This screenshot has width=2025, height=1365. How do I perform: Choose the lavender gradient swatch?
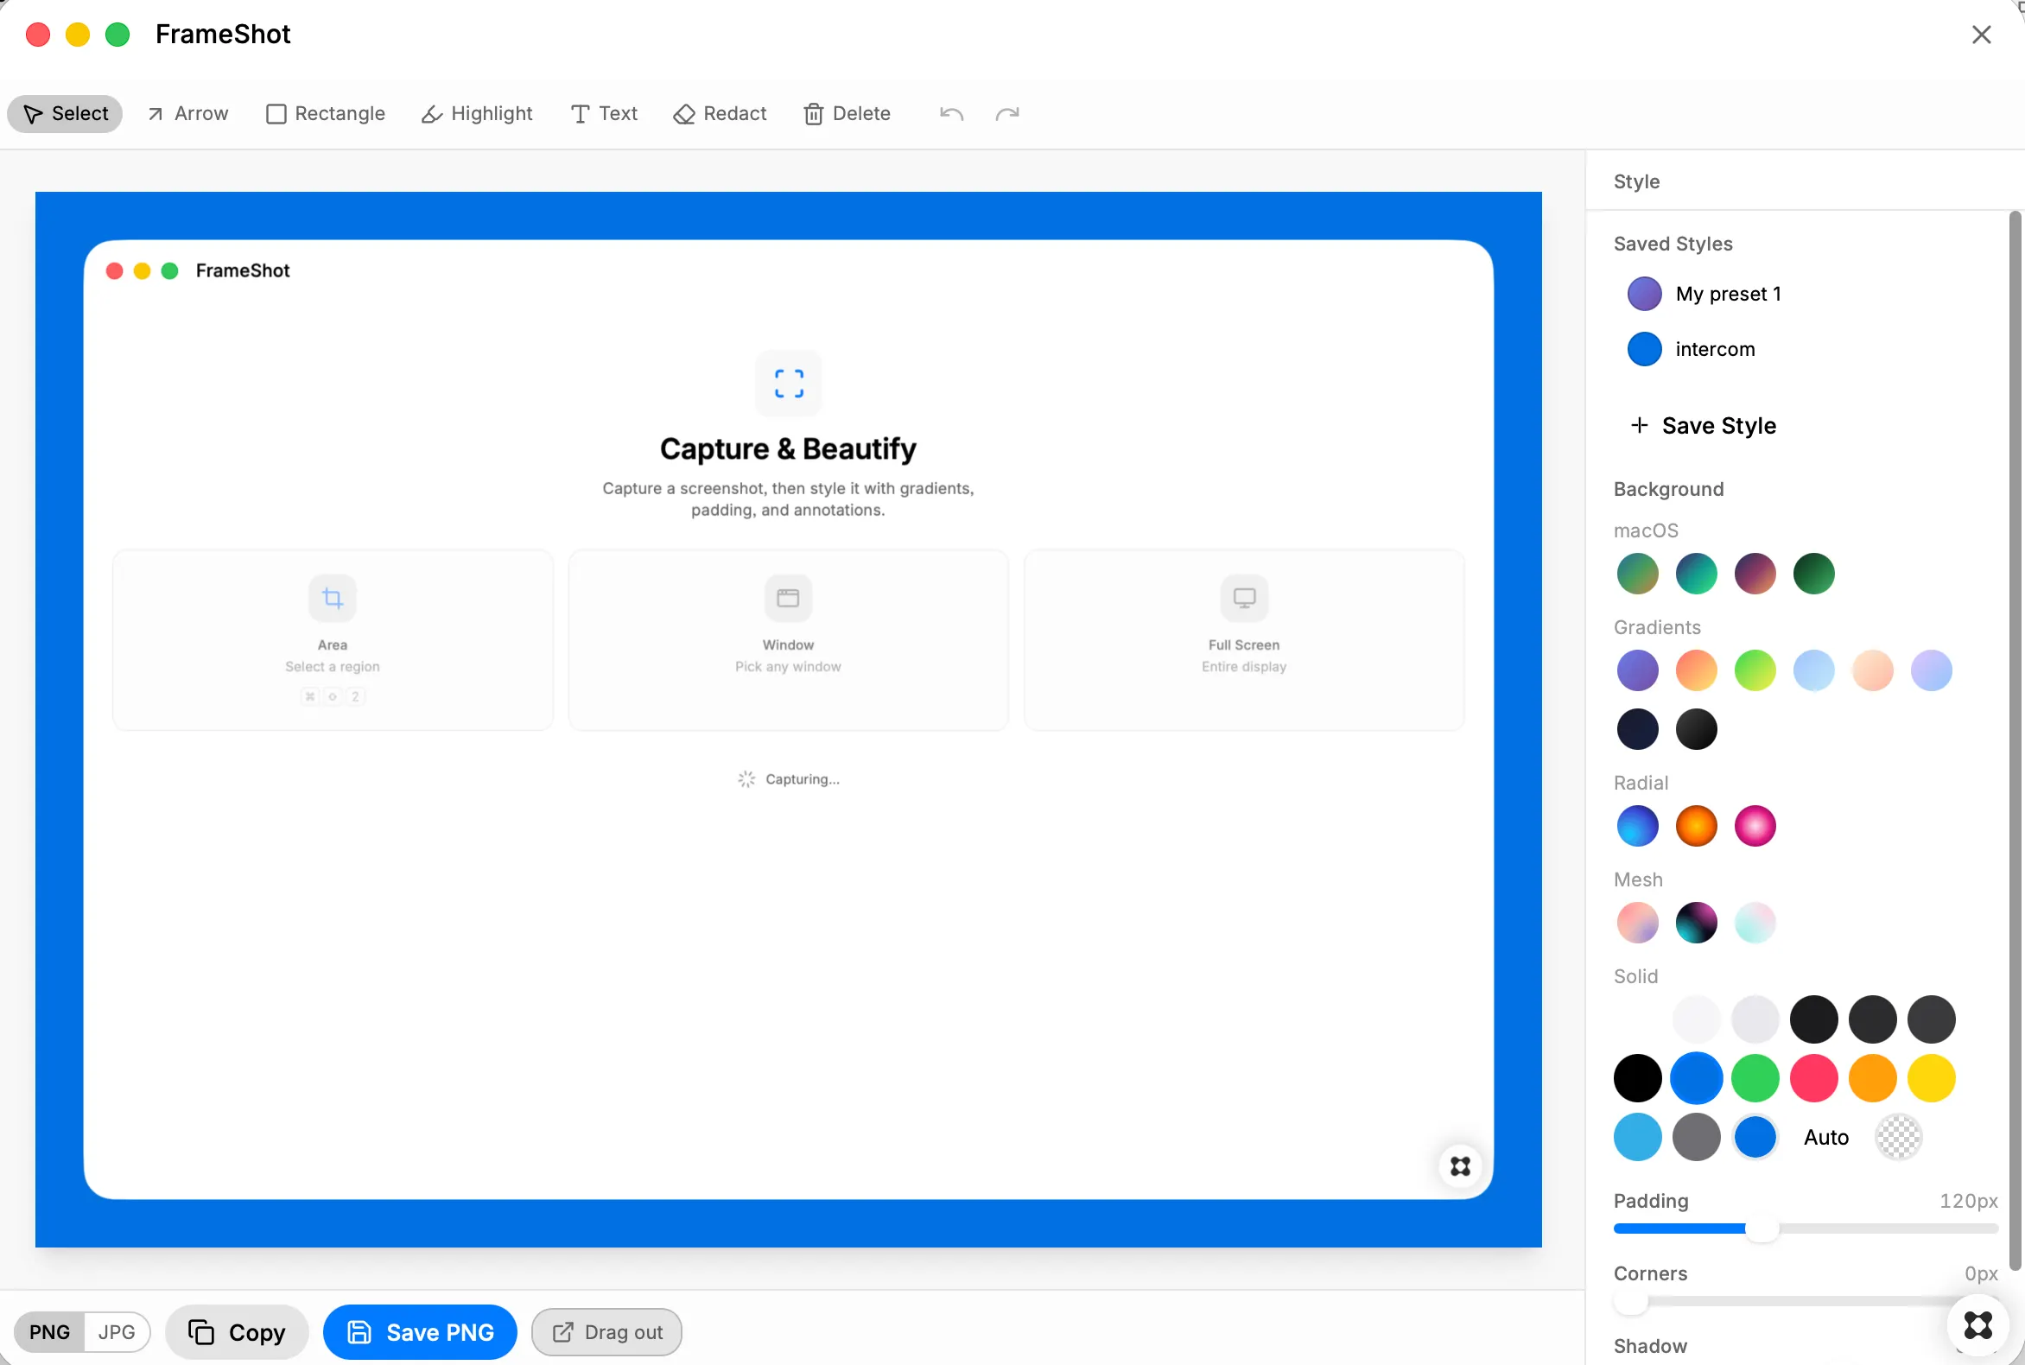coord(1932,670)
